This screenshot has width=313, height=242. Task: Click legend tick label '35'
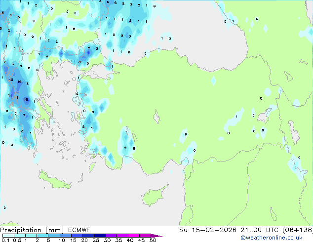[x=118, y=240]
